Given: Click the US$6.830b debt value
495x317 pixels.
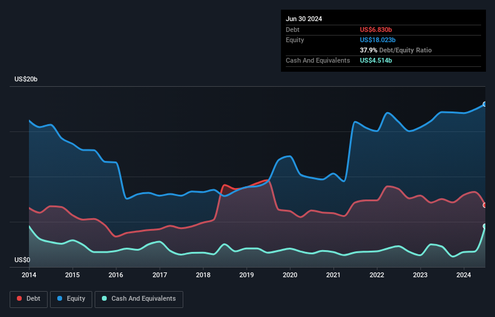Looking at the screenshot, I should (376, 30).
